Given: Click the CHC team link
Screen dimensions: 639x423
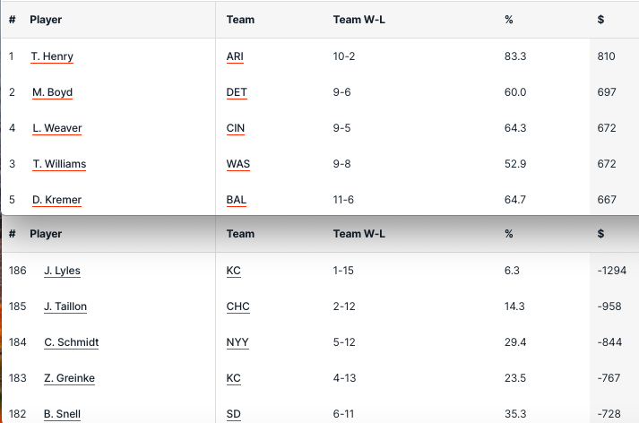Looking at the screenshot, I should [237, 306].
